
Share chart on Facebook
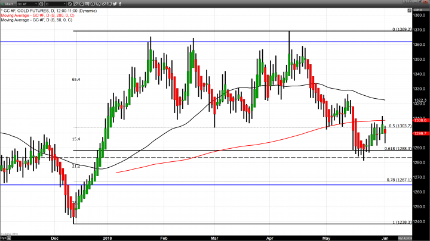pos(120,4)
